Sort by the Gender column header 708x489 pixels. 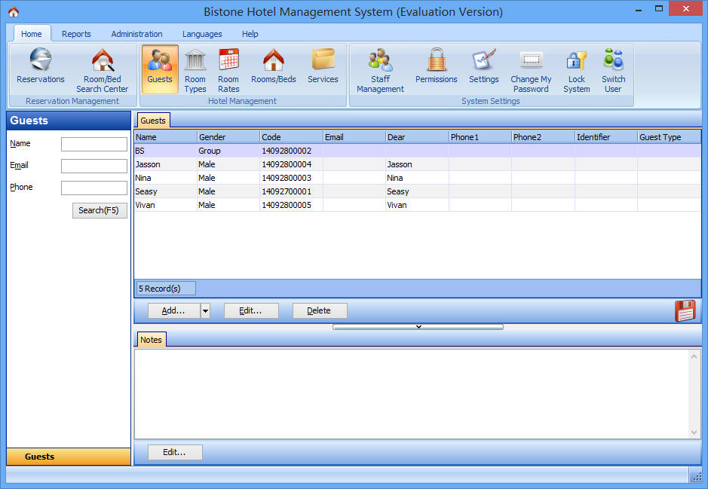click(228, 137)
